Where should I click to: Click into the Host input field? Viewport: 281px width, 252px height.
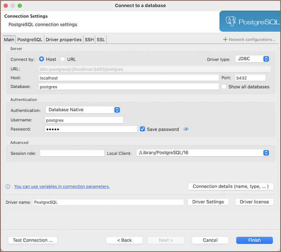coord(129,78)
